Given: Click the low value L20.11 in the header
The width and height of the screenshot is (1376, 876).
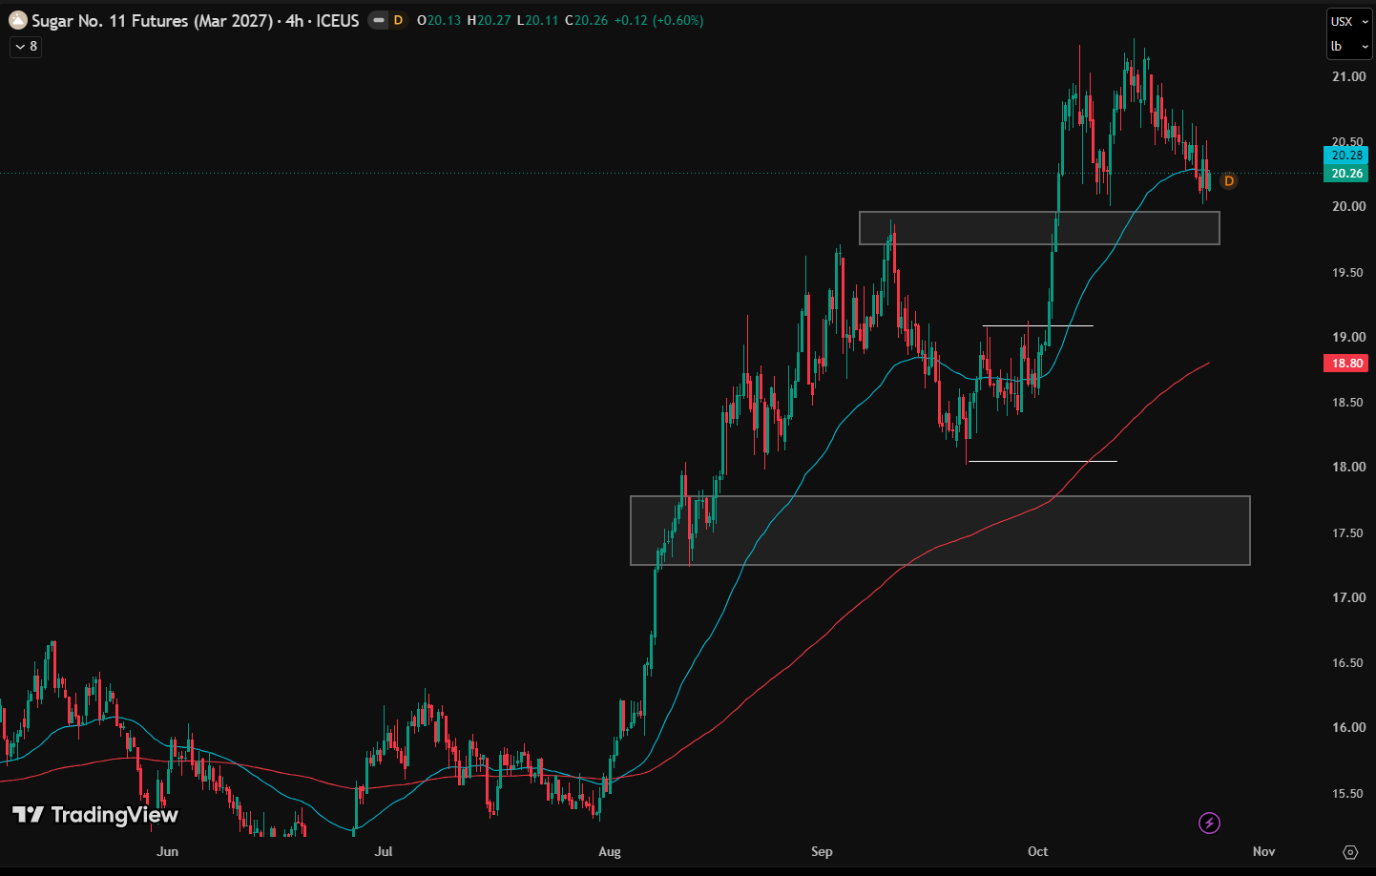Looking at the screenshot, I should point(538,20).
